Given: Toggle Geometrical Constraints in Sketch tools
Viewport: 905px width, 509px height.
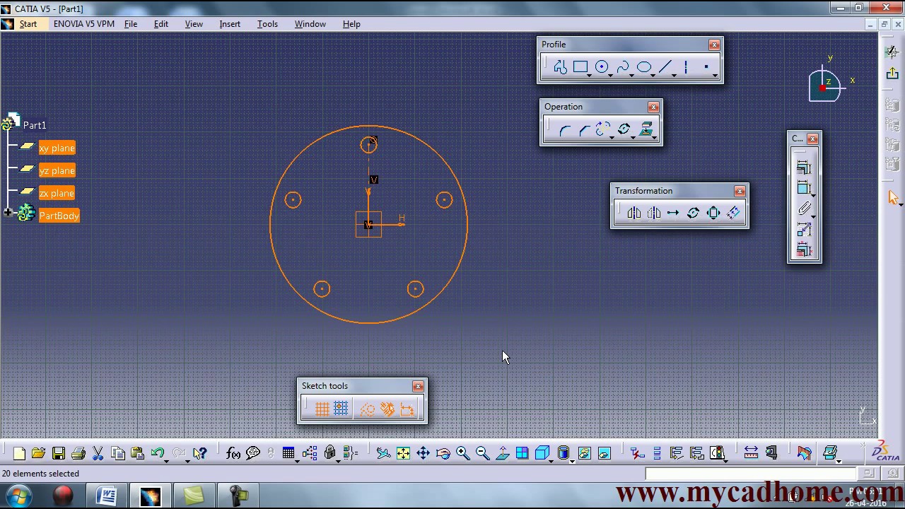Looking at the screenshot, I should click(x=387, y=409).
